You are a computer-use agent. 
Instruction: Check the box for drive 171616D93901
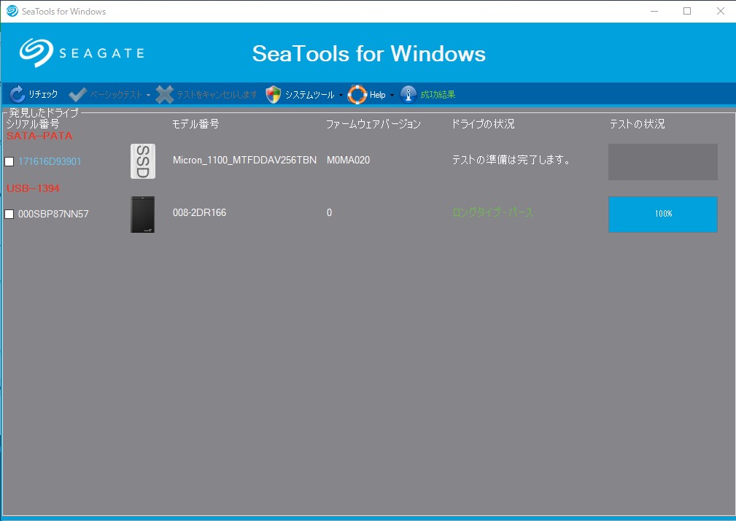9,161
